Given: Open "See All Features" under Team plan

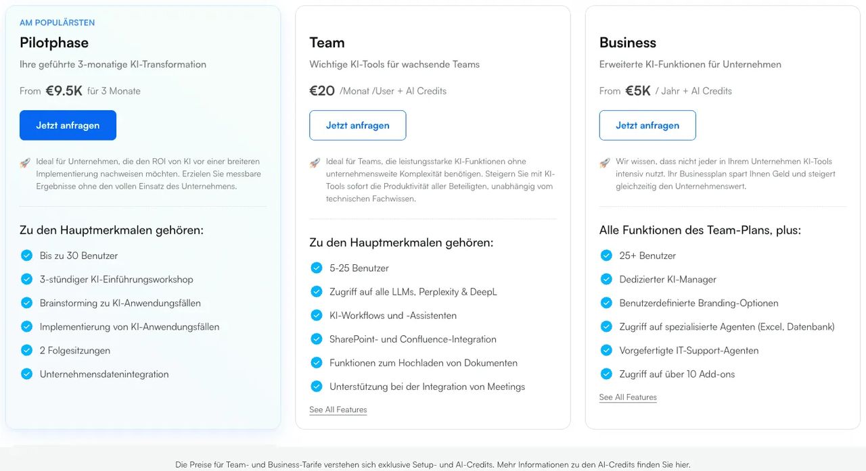Looking at the screenshot, I should 338,410.
